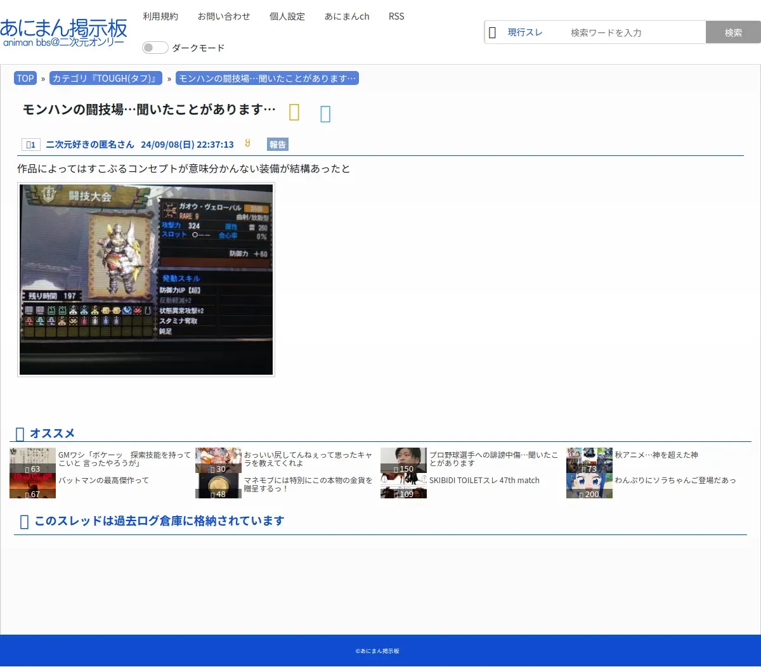The height and width of the screenshot is (667, 761).
Task: Open thumbnail with 30 replies
Action: click(218, 460)
